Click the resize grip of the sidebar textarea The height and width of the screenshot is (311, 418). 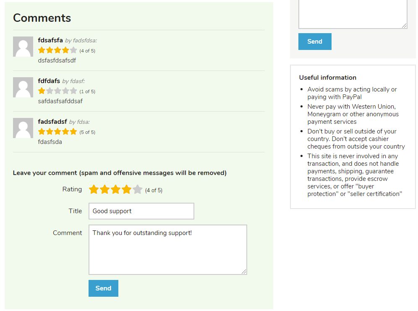(405, 26)
